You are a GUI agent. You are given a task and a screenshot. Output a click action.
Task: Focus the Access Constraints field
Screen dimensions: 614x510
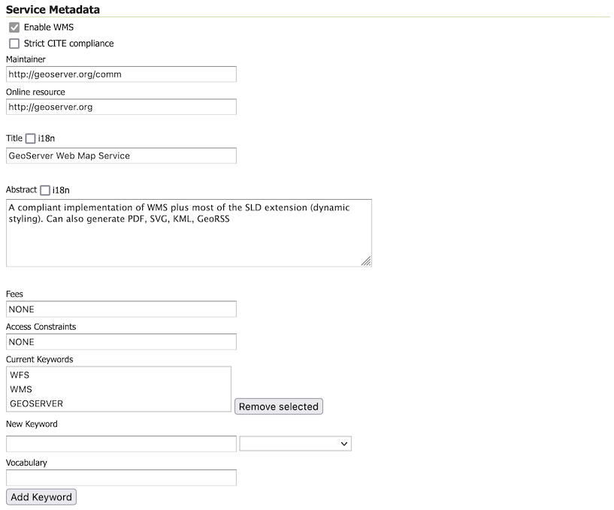pyautogui.click(x=121, y=342)
